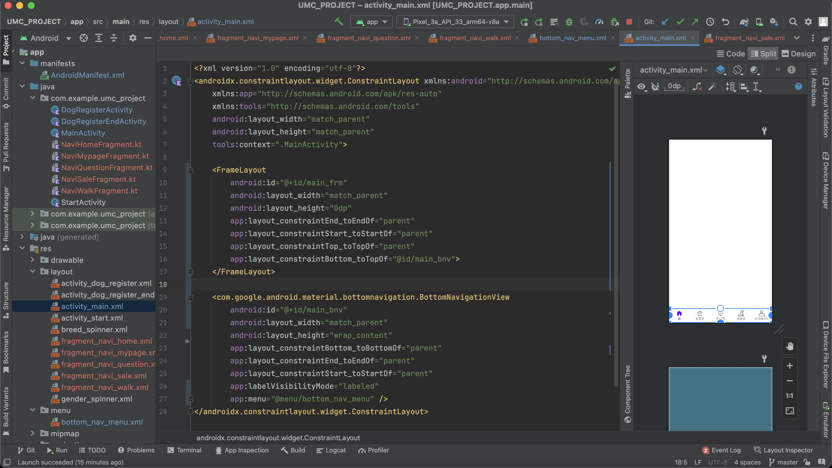Screen dimensions: 832x468
Task: Switch editor to Split view mode
Action: coord(764,54)
